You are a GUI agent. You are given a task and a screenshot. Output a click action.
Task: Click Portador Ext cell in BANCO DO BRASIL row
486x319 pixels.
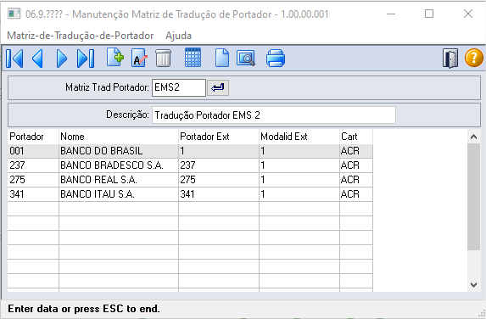click(x=219, y=151)
